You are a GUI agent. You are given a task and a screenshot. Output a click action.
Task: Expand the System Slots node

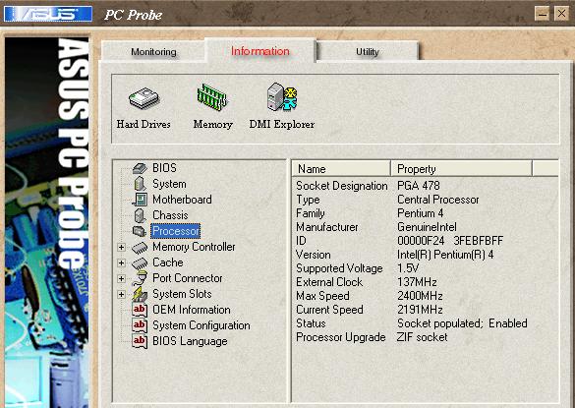pos(121,295)
